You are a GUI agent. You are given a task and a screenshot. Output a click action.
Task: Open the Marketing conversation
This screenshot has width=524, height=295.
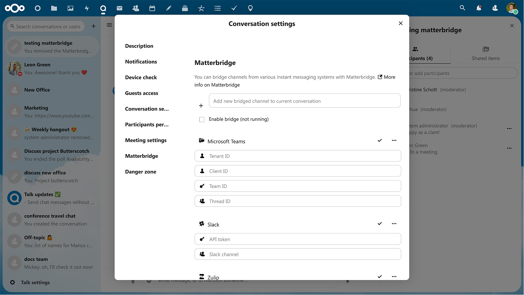52,112
